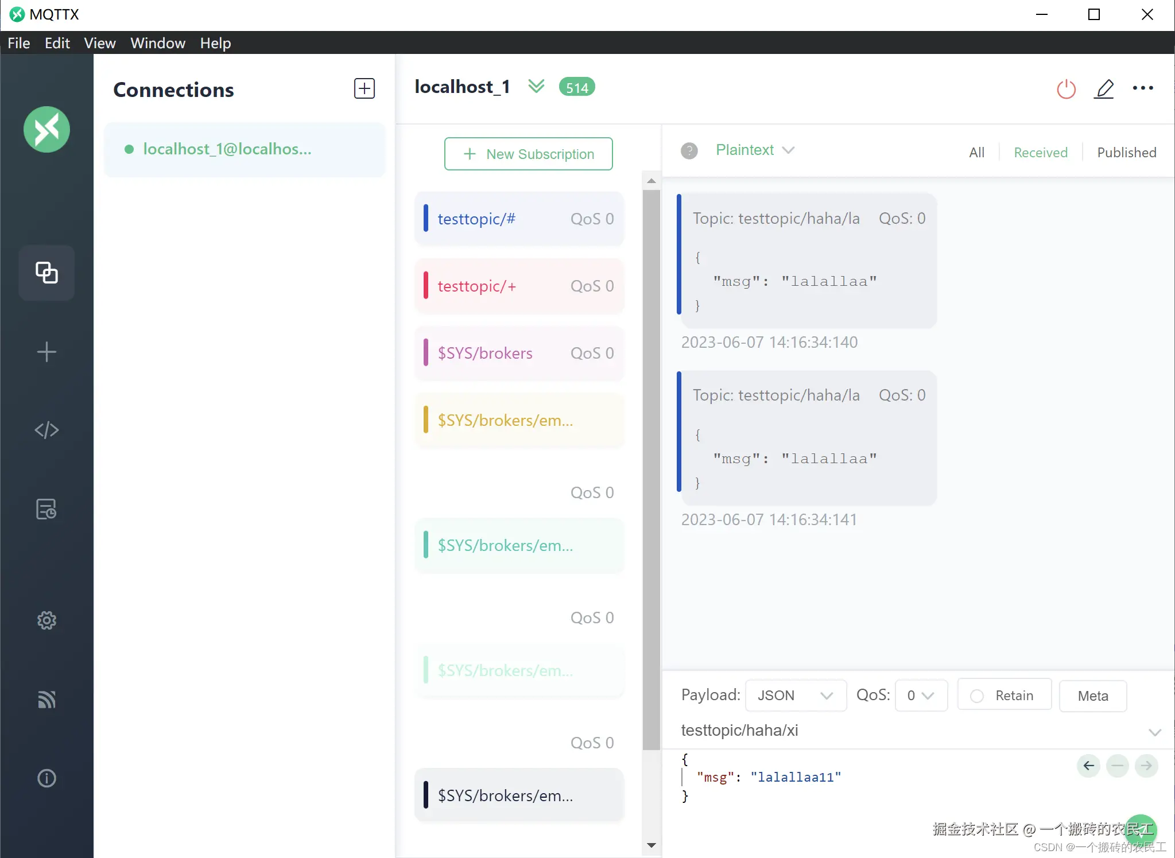This screenshot has width=1175, height=858.
Task: Click the disconnect power icon
Action: 1066,89
